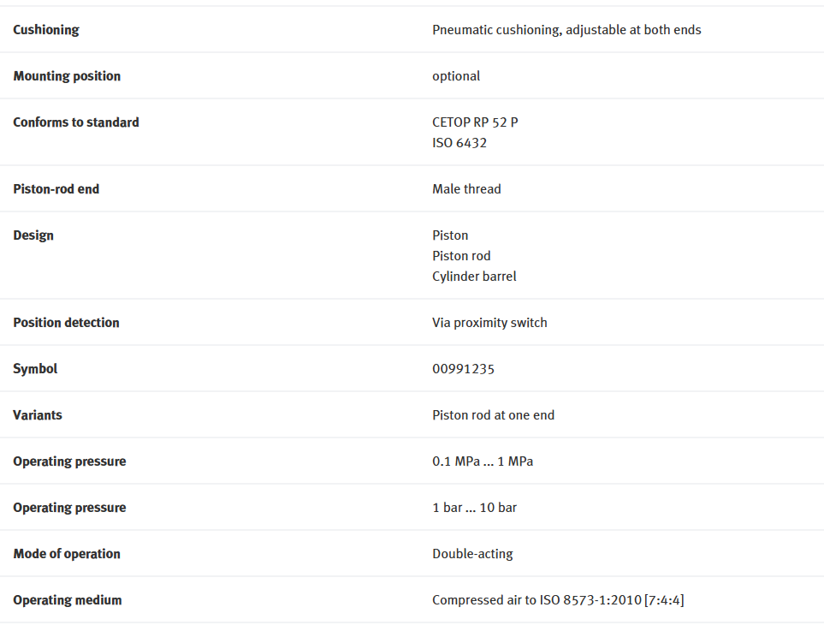Viewport: 824px width, 637px height.
Task: Click the 1 bar ... 10 bar value
Action: [x=475, y=508]
